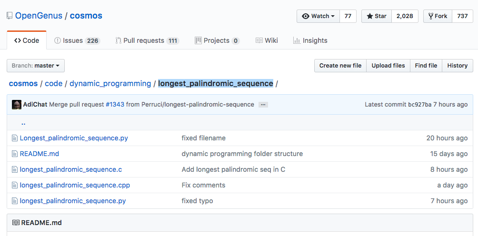478x236 pixels.
Task: Open the Branch: master dropdown
Action: pos(36,66)
